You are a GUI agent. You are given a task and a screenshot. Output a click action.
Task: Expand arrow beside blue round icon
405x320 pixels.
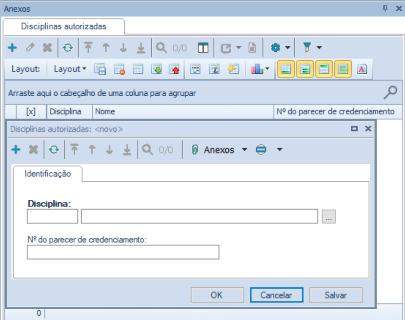click(280, 149)
